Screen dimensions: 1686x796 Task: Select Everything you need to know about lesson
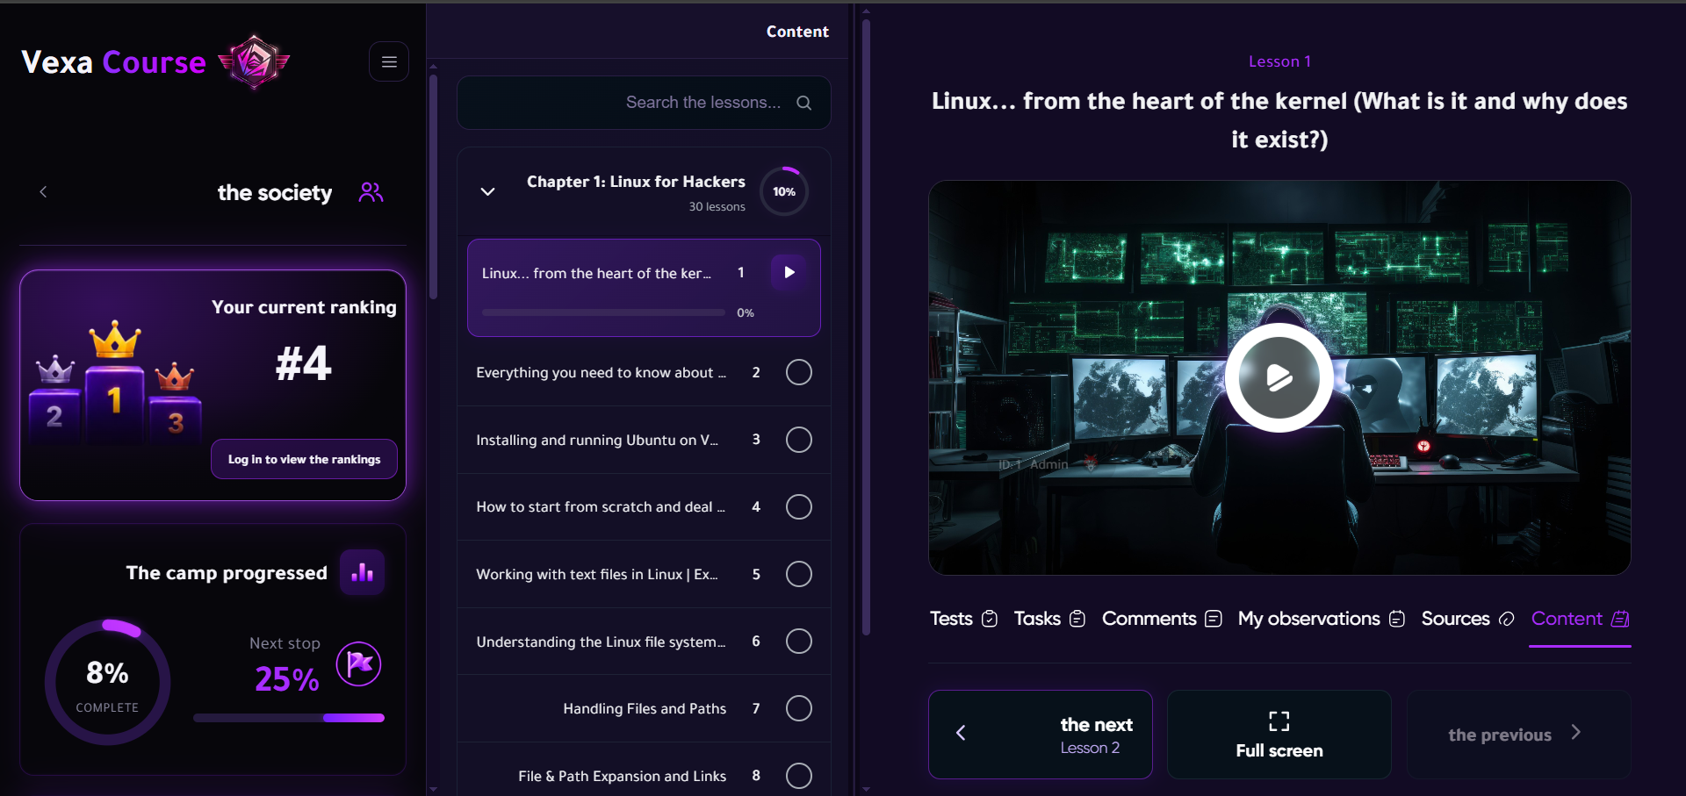[601, 372]
